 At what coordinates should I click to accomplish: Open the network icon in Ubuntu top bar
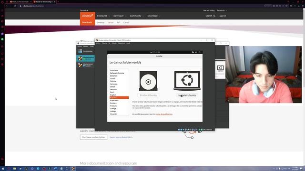pyautogui.click(x=193, y=52)
